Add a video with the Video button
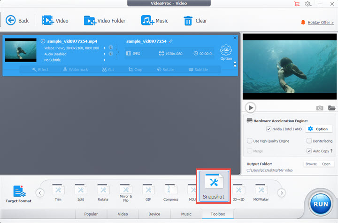This screenshot has width=338, height=223. [x=55, y=21]
